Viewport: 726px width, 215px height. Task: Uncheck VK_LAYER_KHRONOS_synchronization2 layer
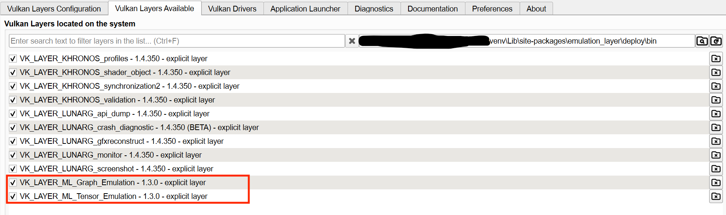tap(13, 86)
